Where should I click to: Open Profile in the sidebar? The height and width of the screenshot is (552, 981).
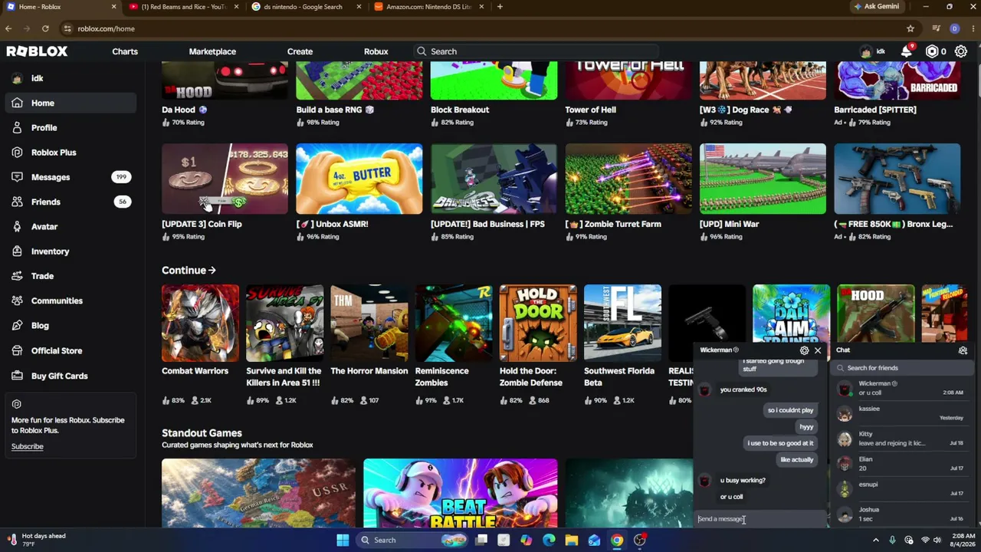pos(69,127)
